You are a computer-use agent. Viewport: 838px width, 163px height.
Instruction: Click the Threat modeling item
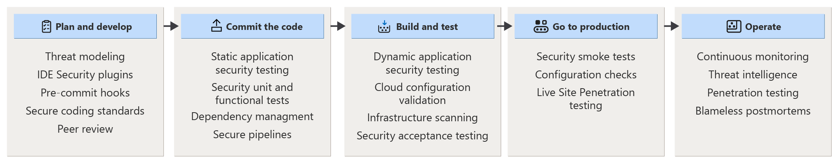point(85,57)
